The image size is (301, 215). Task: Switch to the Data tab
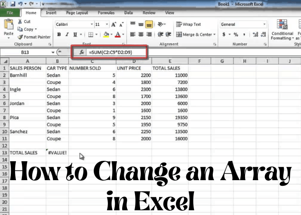(129, 13)
